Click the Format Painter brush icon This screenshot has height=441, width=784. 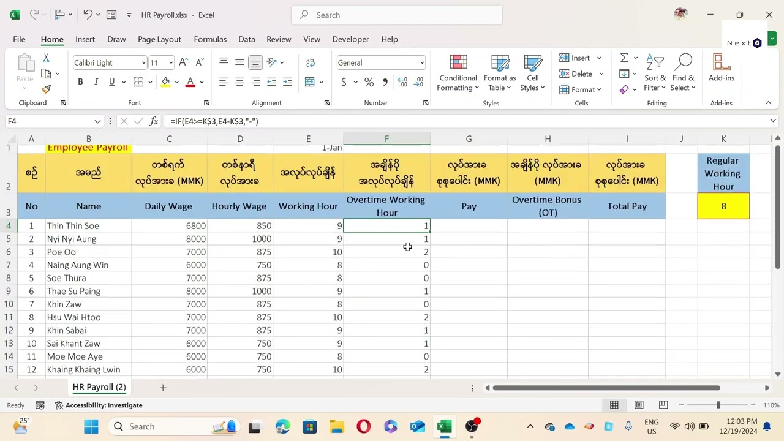(46, 89)
